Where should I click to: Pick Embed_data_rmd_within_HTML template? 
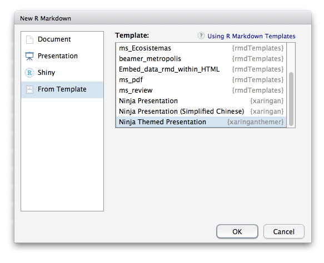pos(201,69)
